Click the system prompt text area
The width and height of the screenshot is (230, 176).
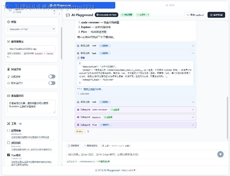31,106
